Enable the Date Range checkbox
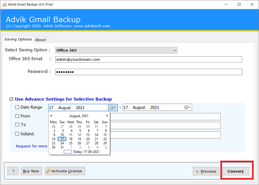This screenshot has height=185, width=259. 17,107
